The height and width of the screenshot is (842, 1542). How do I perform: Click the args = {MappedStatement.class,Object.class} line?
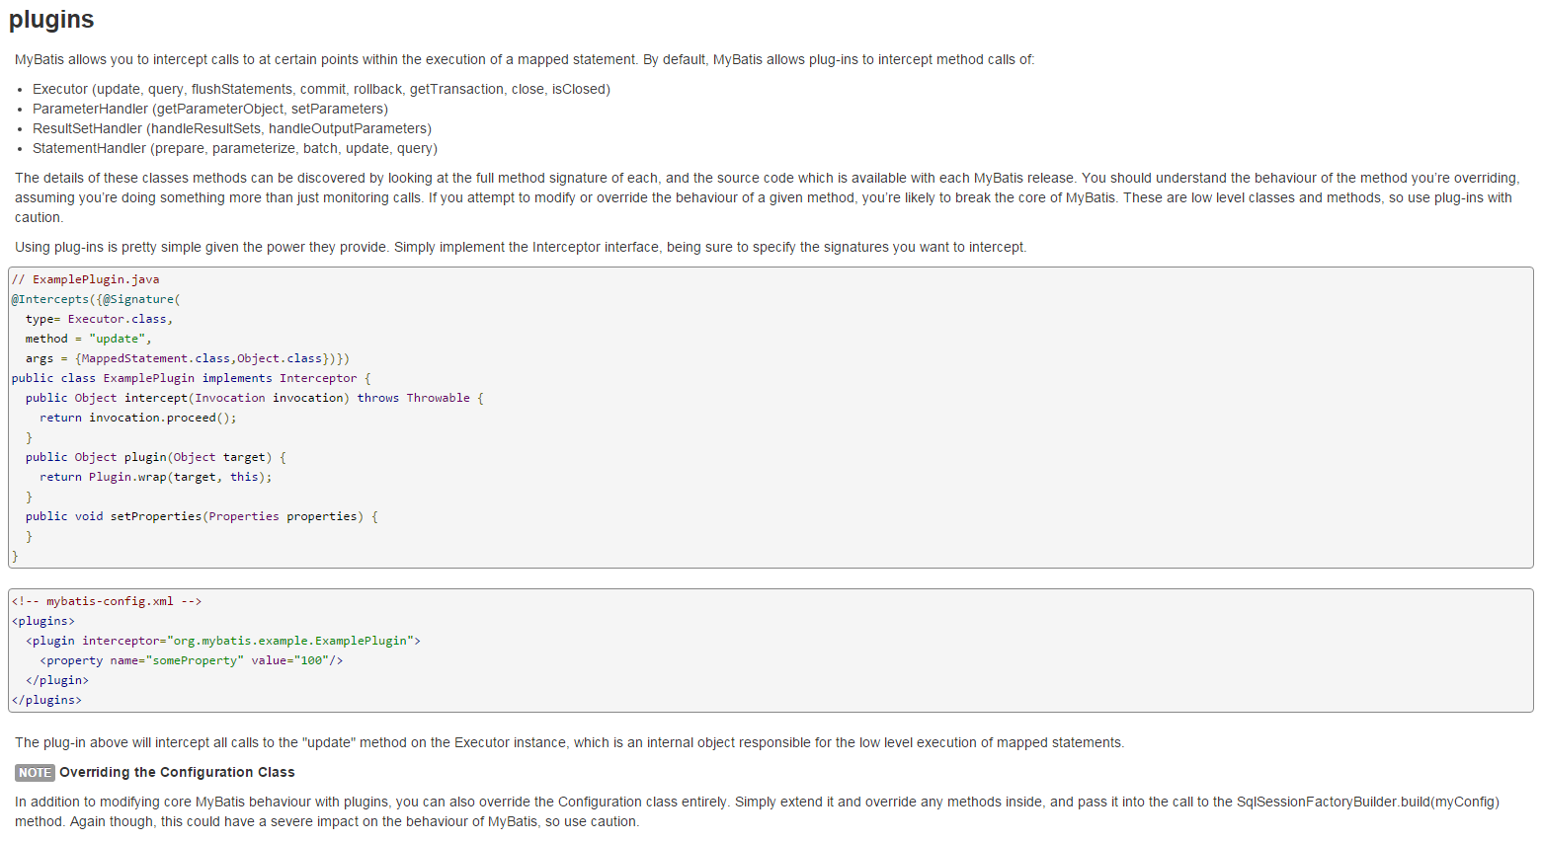click(x=188, y=359)
